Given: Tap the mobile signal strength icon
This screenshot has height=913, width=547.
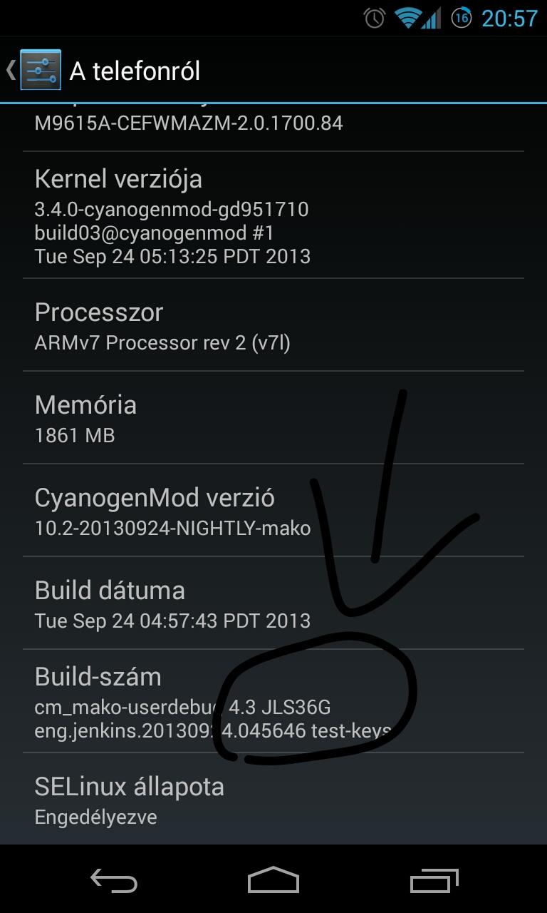Looking at the screenshot, I should [431, 18].
